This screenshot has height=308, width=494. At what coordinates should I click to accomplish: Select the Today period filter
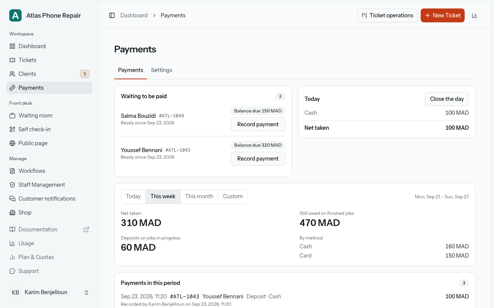pos(133,196)
